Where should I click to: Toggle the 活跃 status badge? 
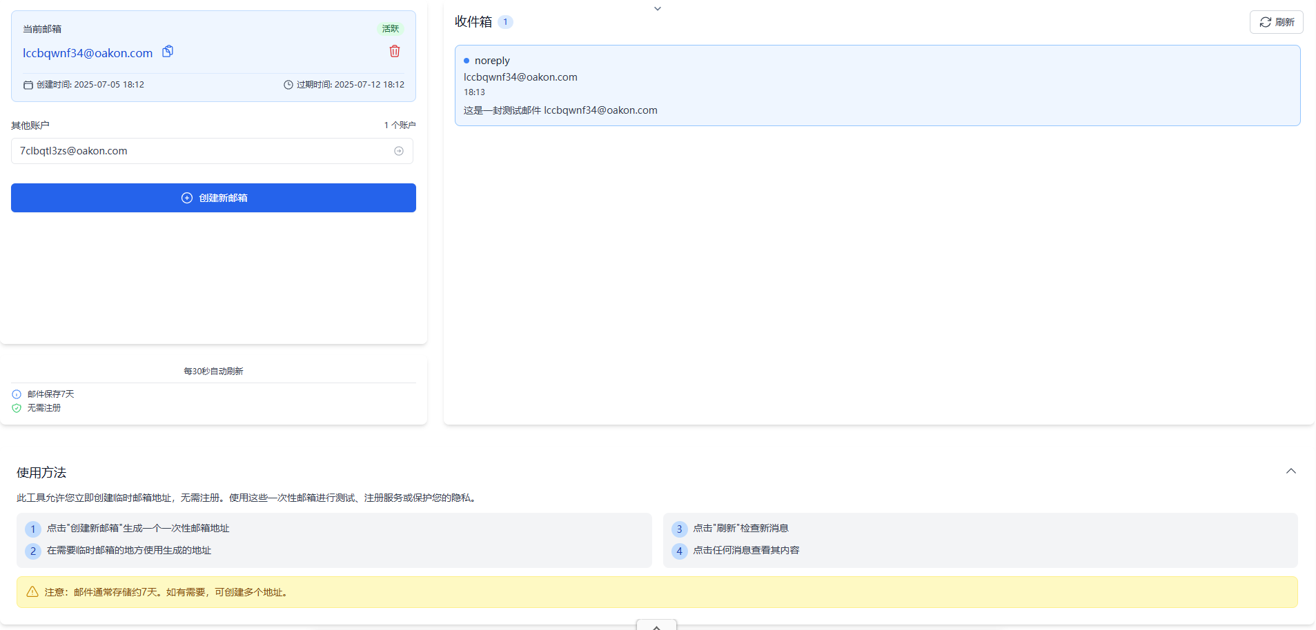[390, 28]
